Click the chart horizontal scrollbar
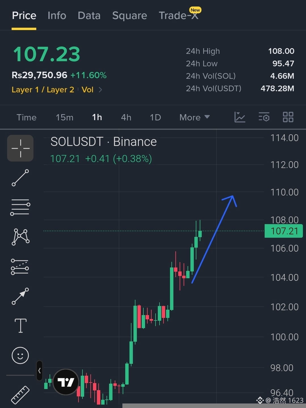 [214, 406]
